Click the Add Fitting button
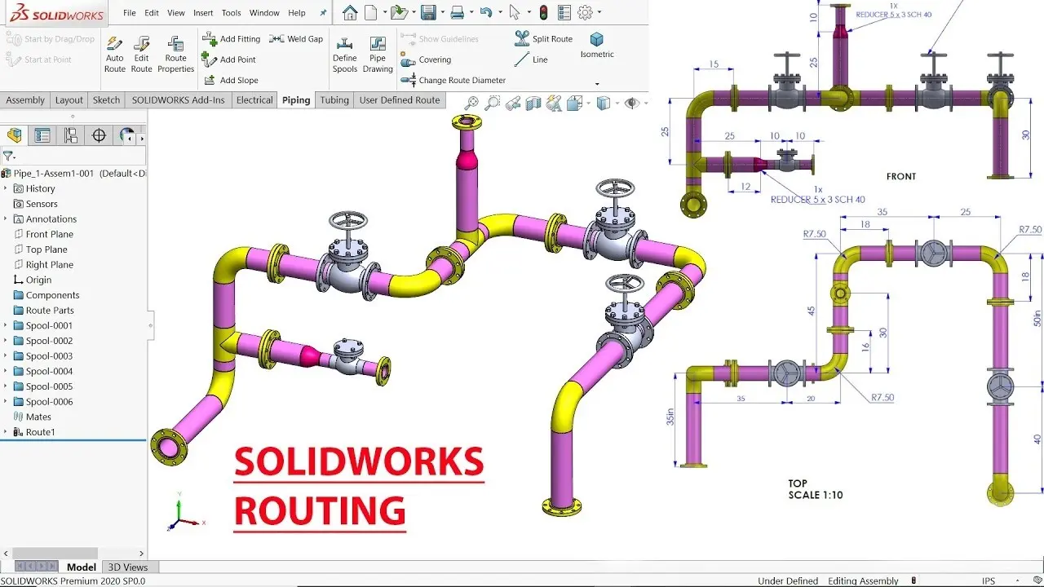 coord(232,39)
